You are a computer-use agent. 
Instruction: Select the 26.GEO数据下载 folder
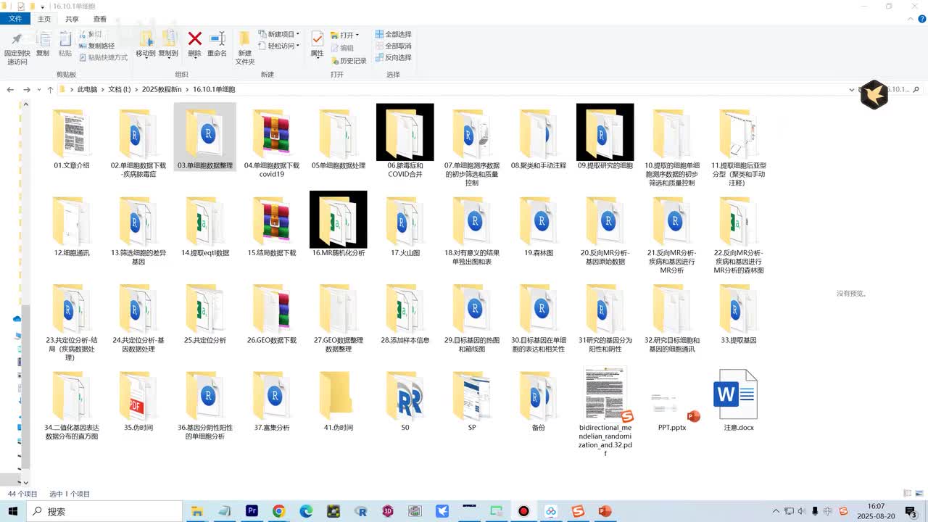[272, 313]
